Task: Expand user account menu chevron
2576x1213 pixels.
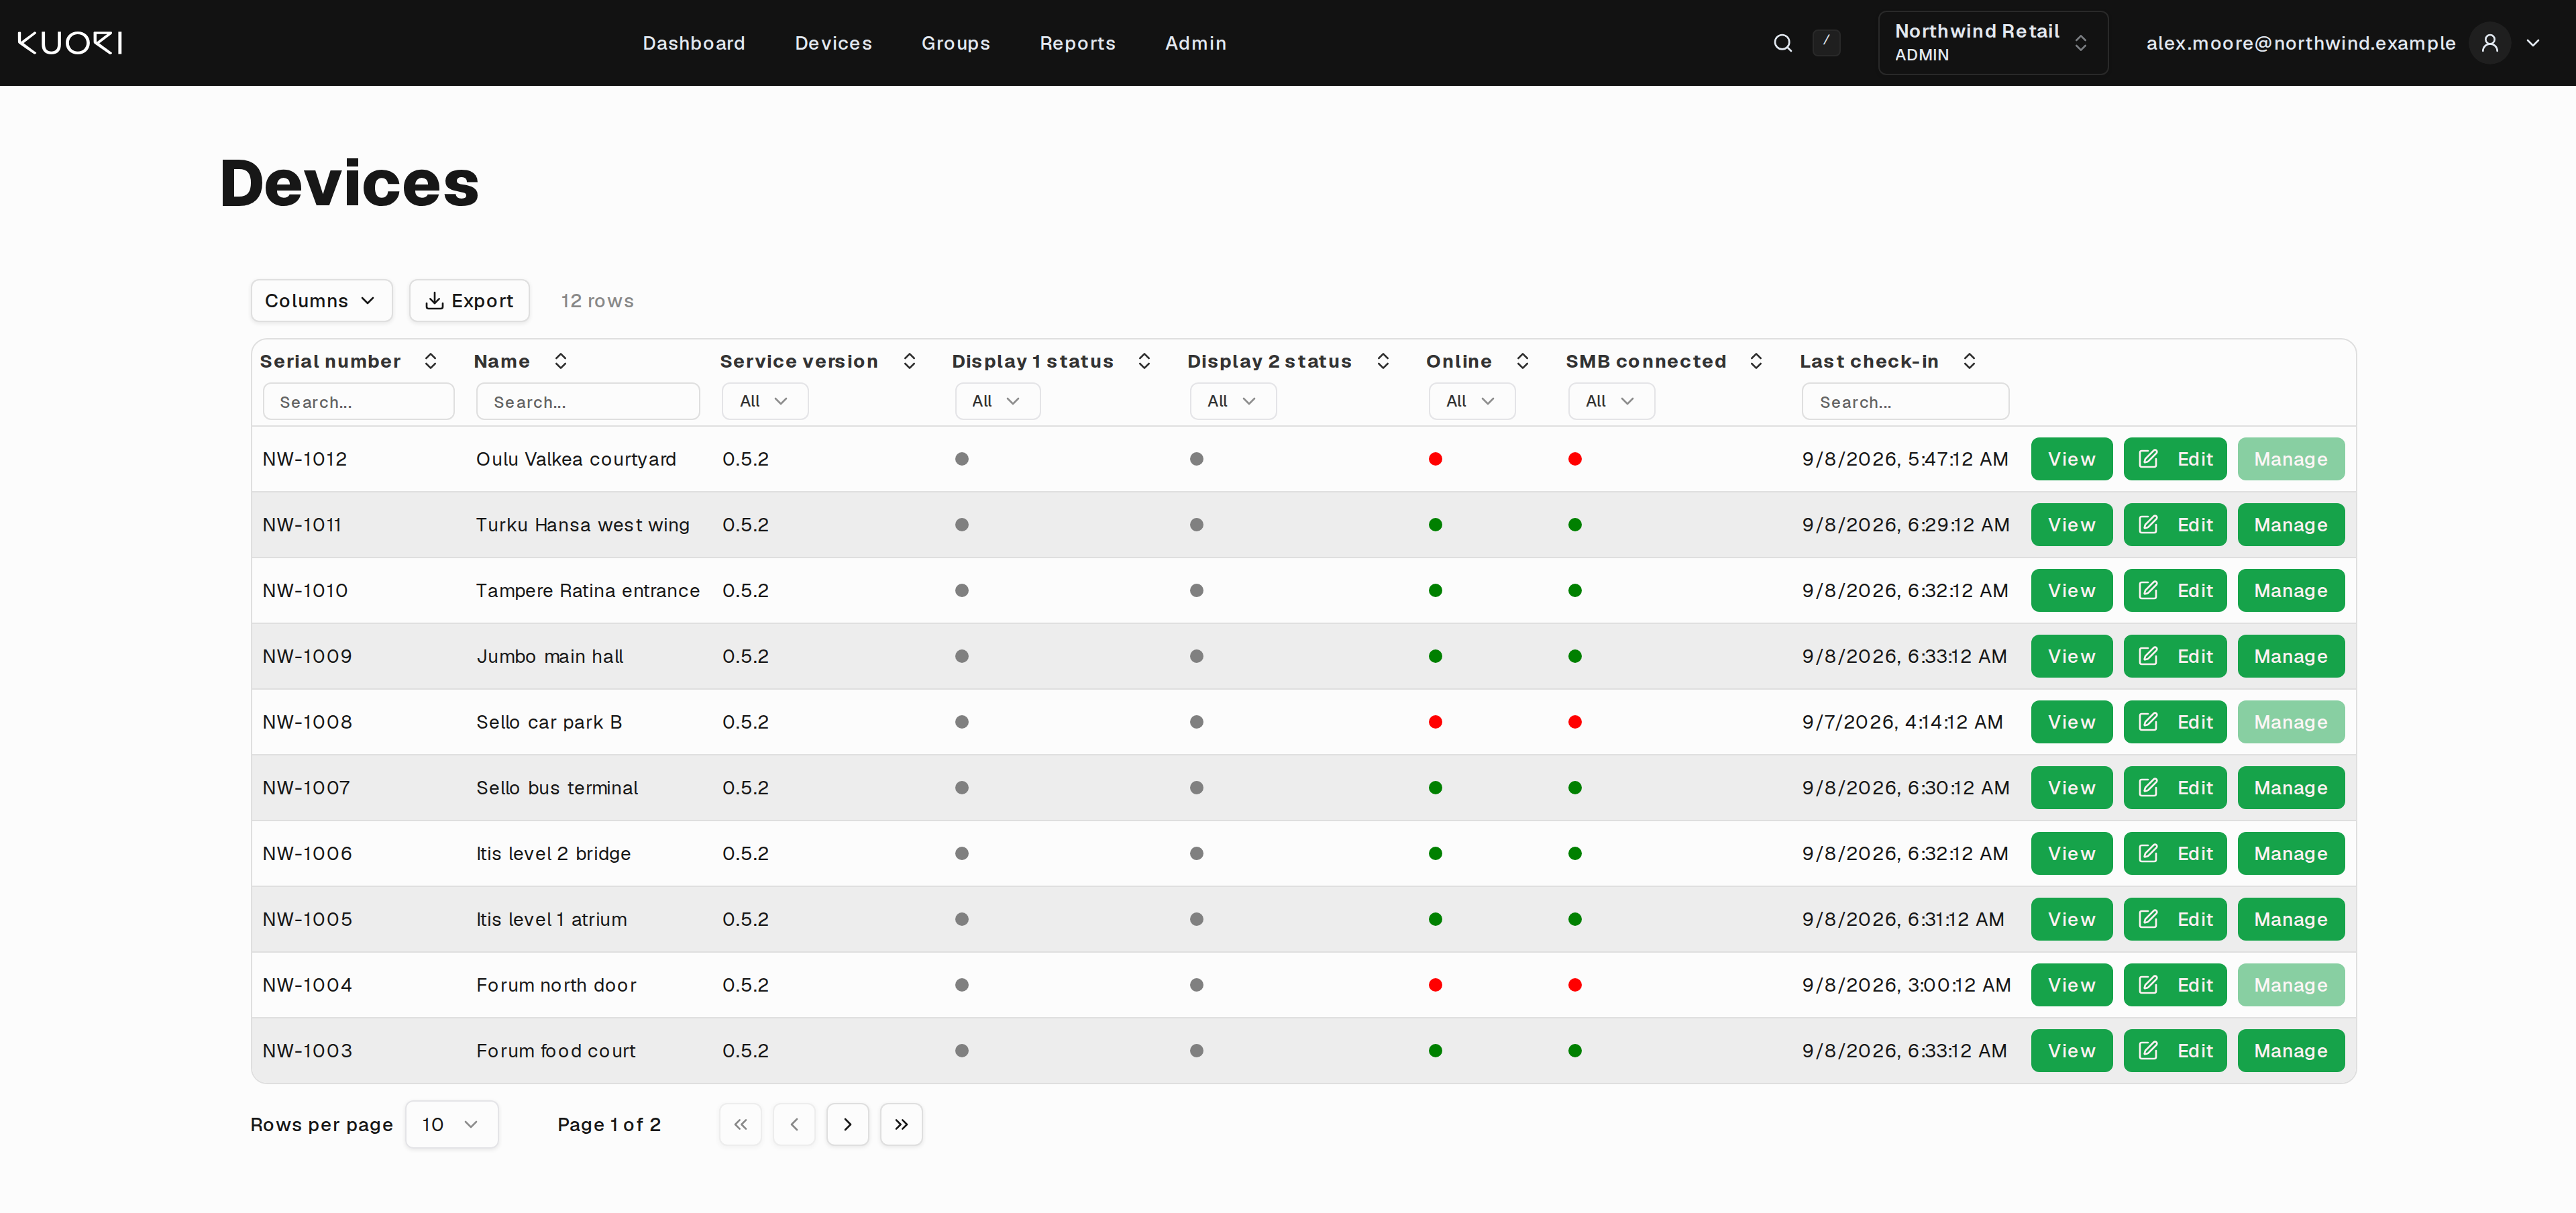Action: (2533, 43)
